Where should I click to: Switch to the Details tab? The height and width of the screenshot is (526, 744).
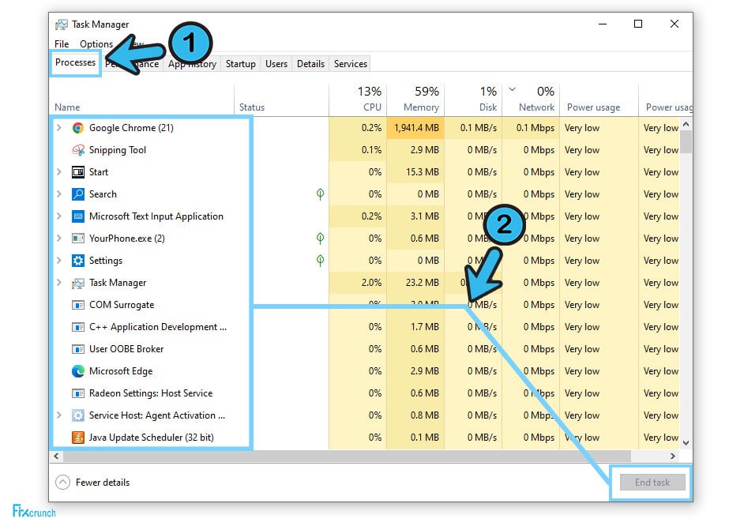(x=311, y=63)
